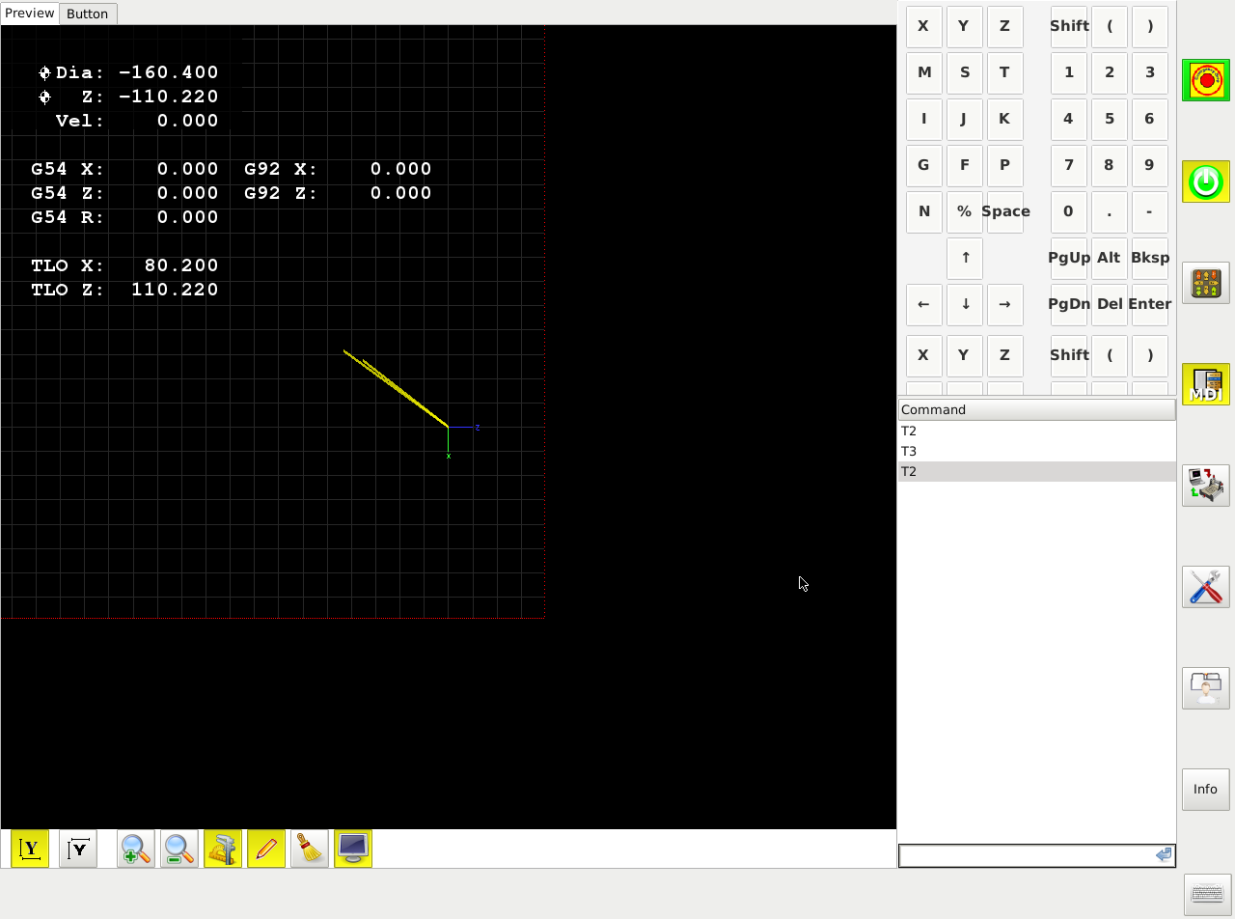Tap number 6 on the keypad
Viewport: 1235px width, 919px height.
tap(1150, 119)
